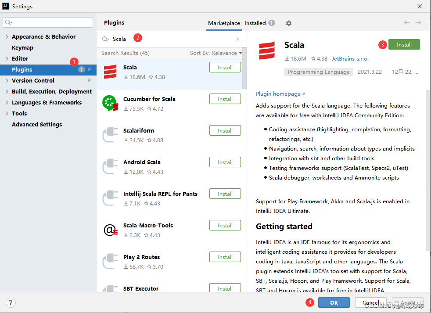Close the Settings dialog
Image resolution: width=431 pixels, height=313 pixels.
pyautogui.click(x=420, y=6)
